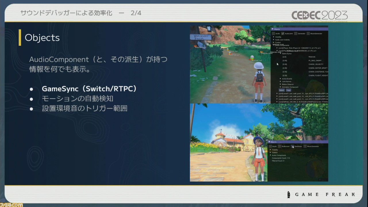Collapse the Game Syncs section

coord(281,54)
